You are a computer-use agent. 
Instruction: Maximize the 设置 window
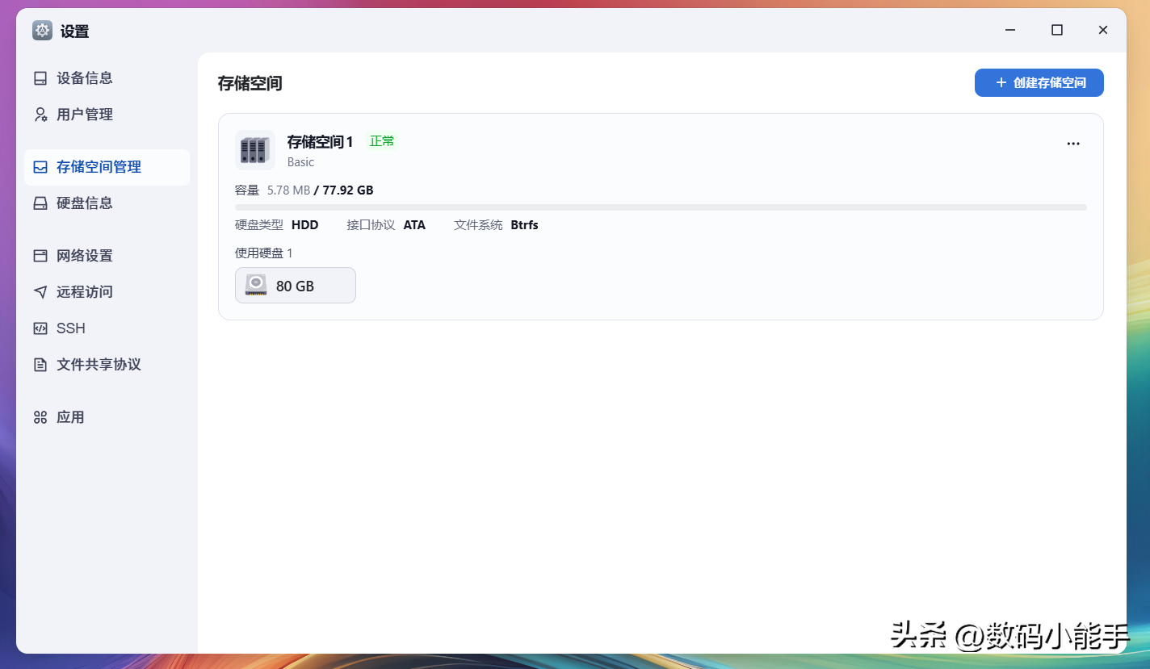[x=1056, y=31]
